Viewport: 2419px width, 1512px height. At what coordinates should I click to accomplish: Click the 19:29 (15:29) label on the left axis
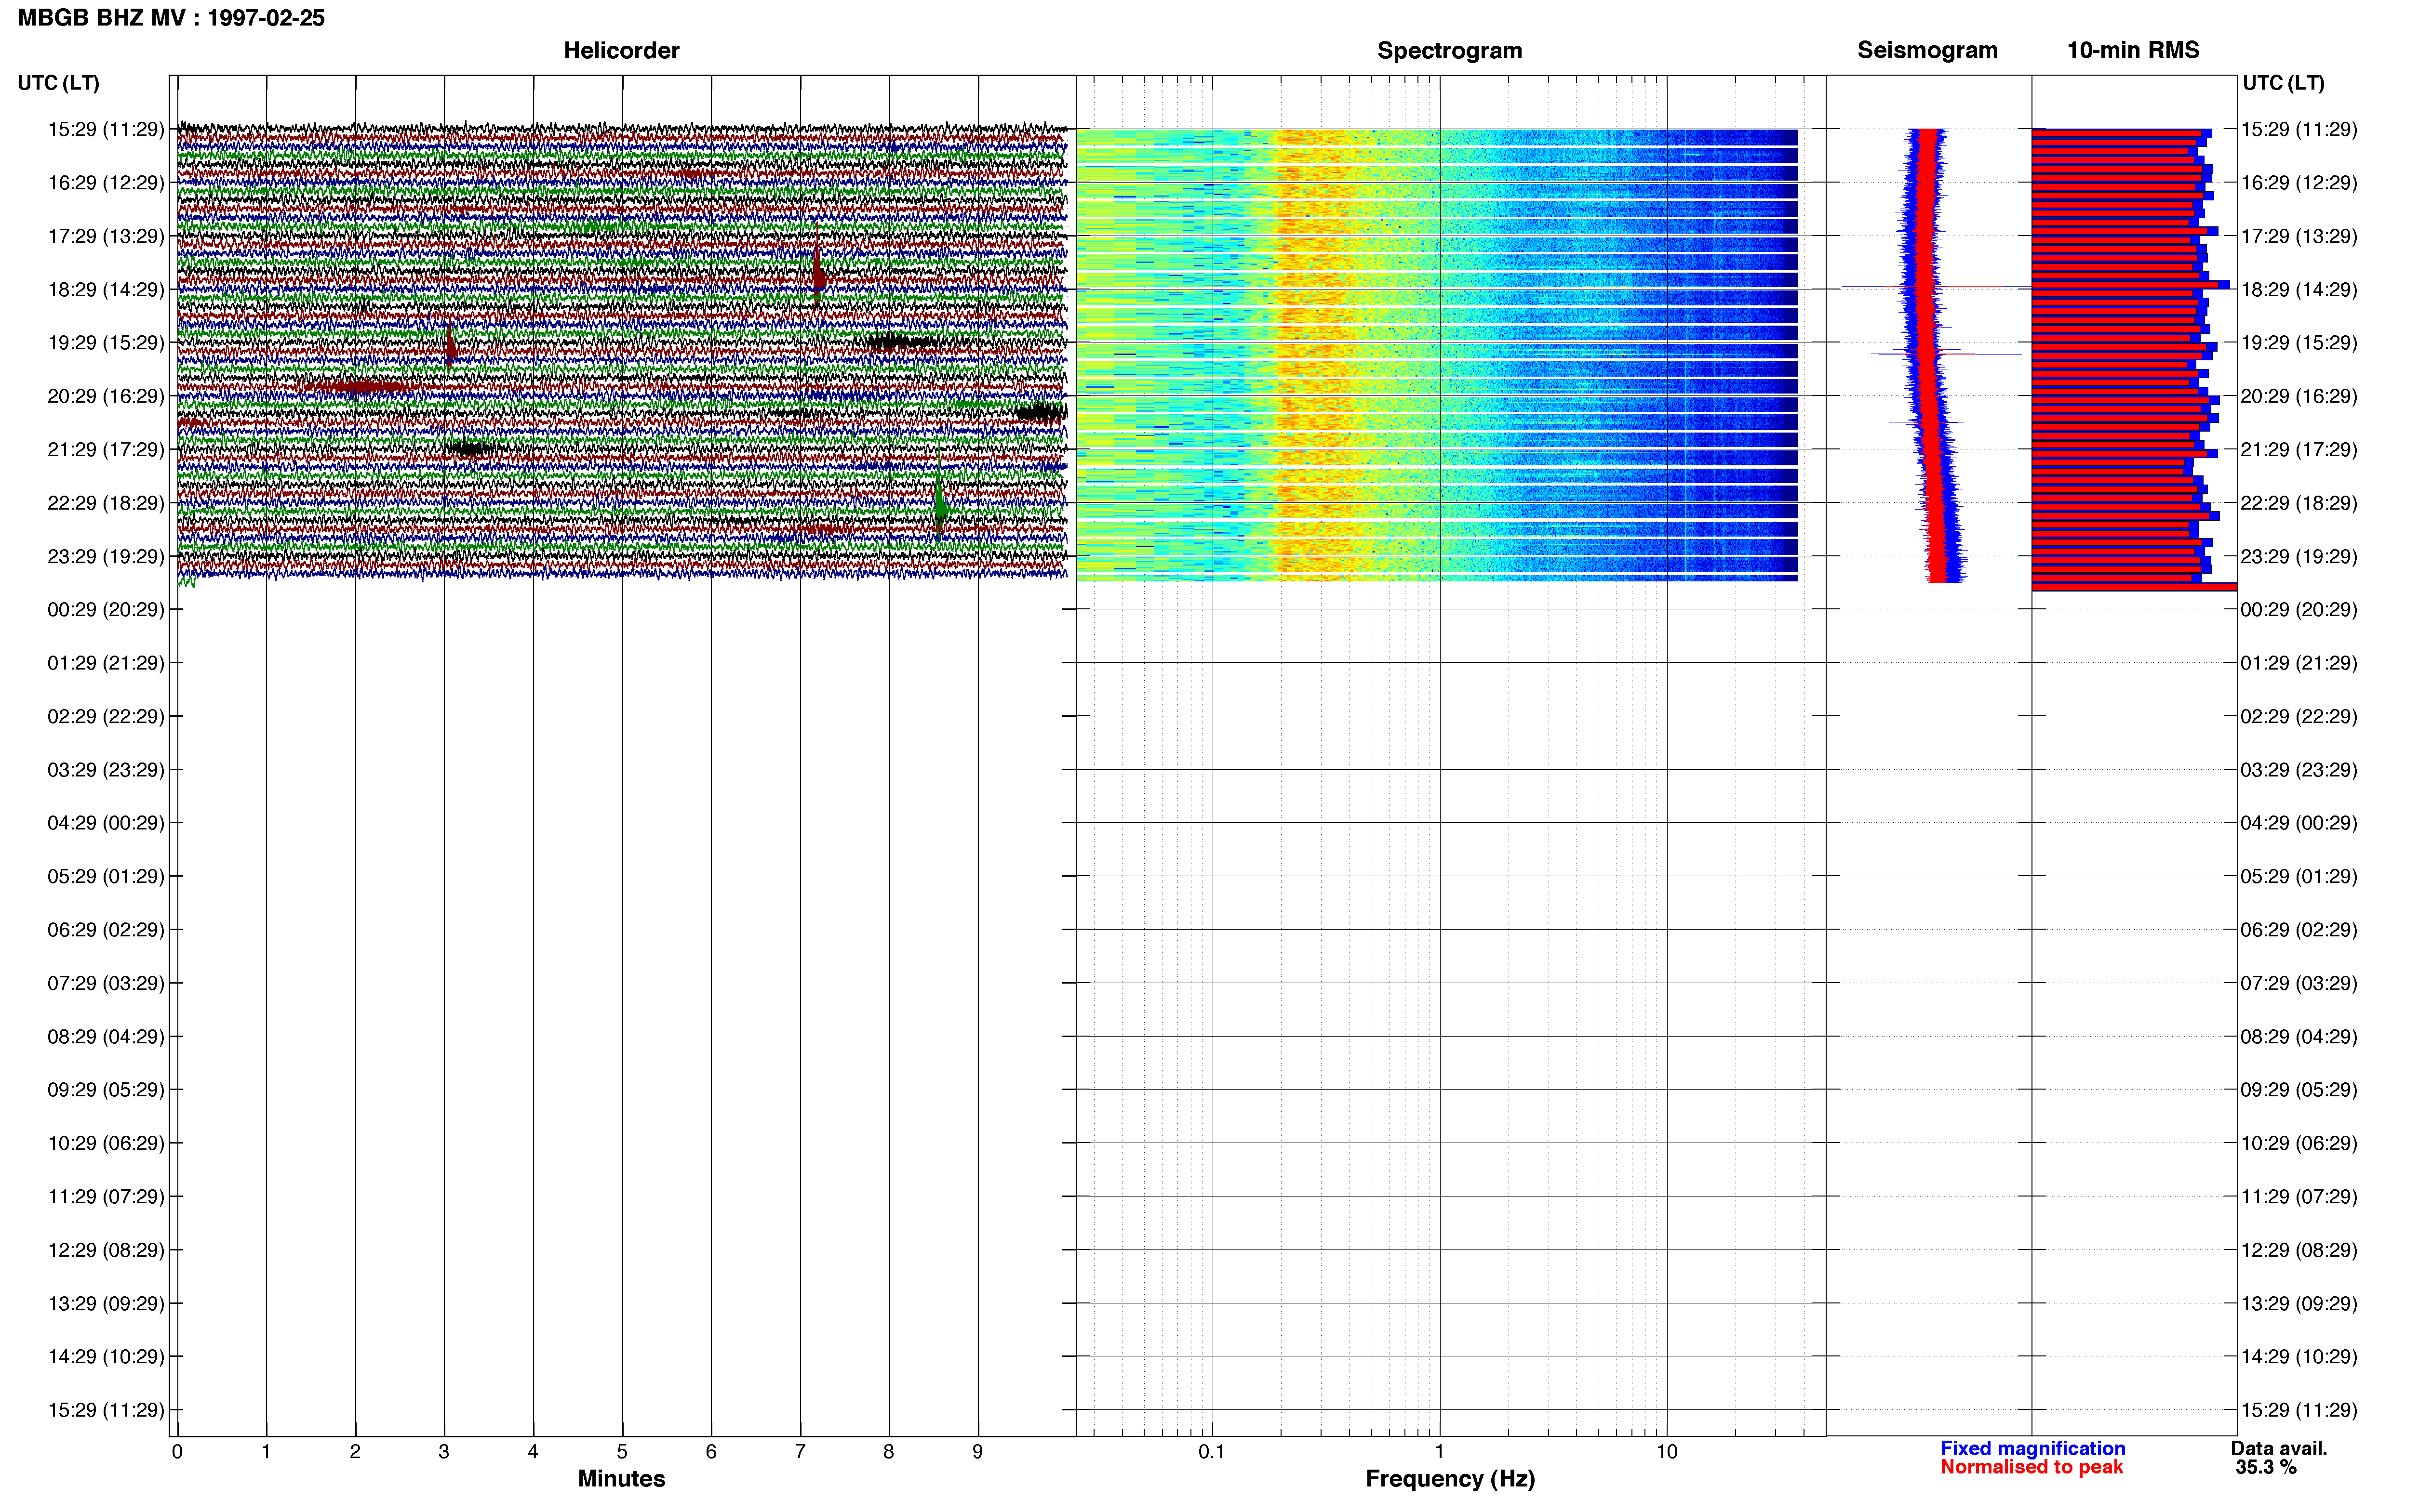[x=105, y=343]
